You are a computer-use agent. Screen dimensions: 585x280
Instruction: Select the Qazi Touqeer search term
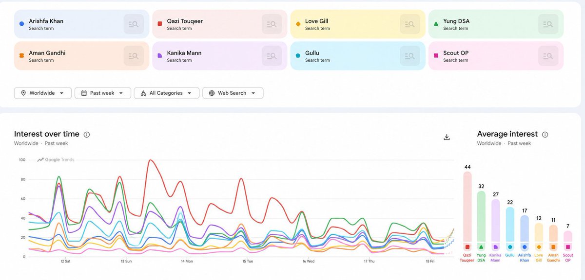click(x=220, y=24)
